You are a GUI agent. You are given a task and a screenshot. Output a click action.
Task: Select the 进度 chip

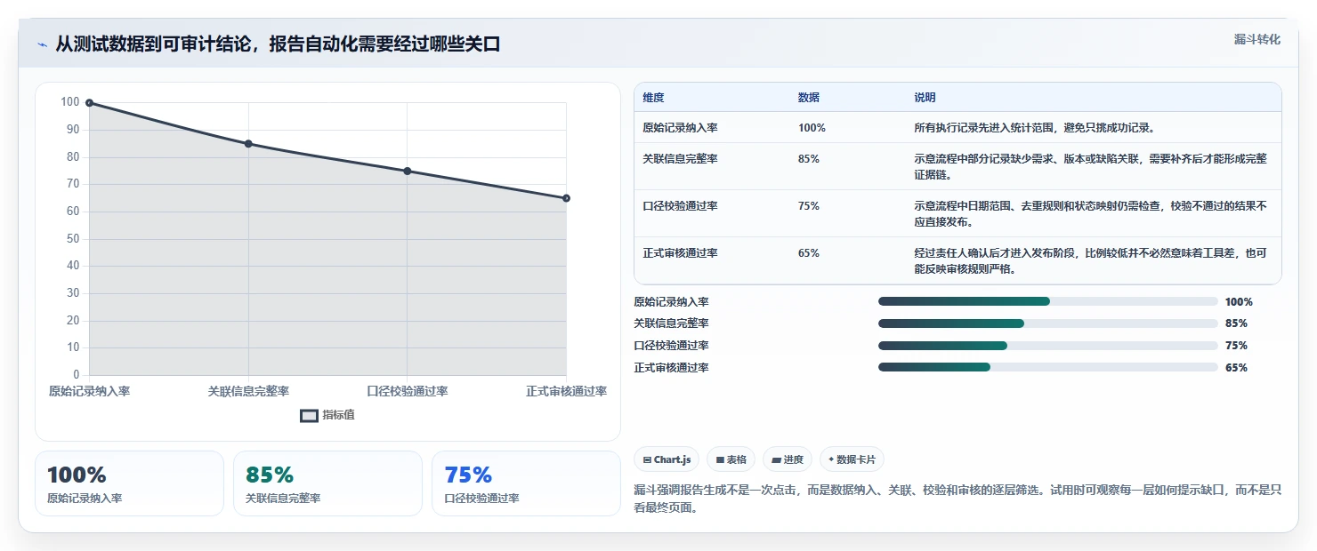788,459
